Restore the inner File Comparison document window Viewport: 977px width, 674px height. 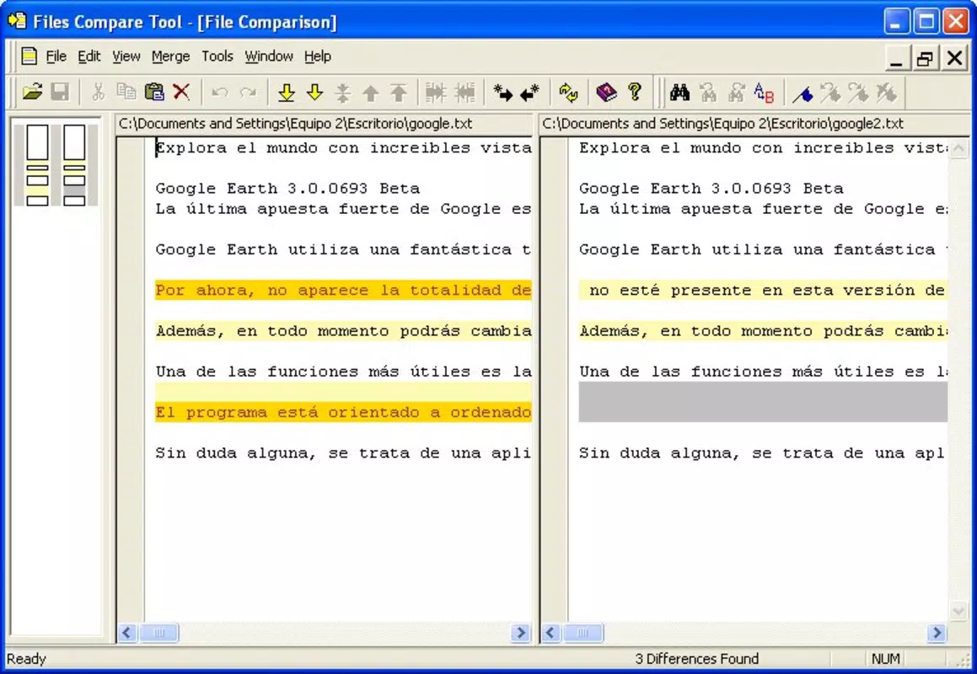click(x=925, y=58)
